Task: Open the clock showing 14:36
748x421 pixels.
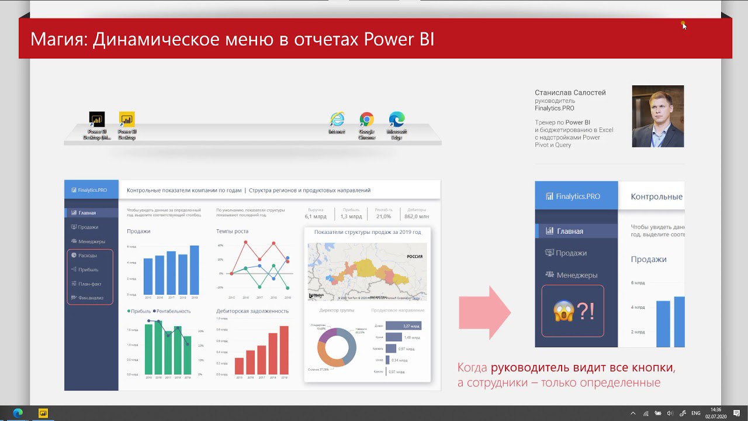Action: 716,413
